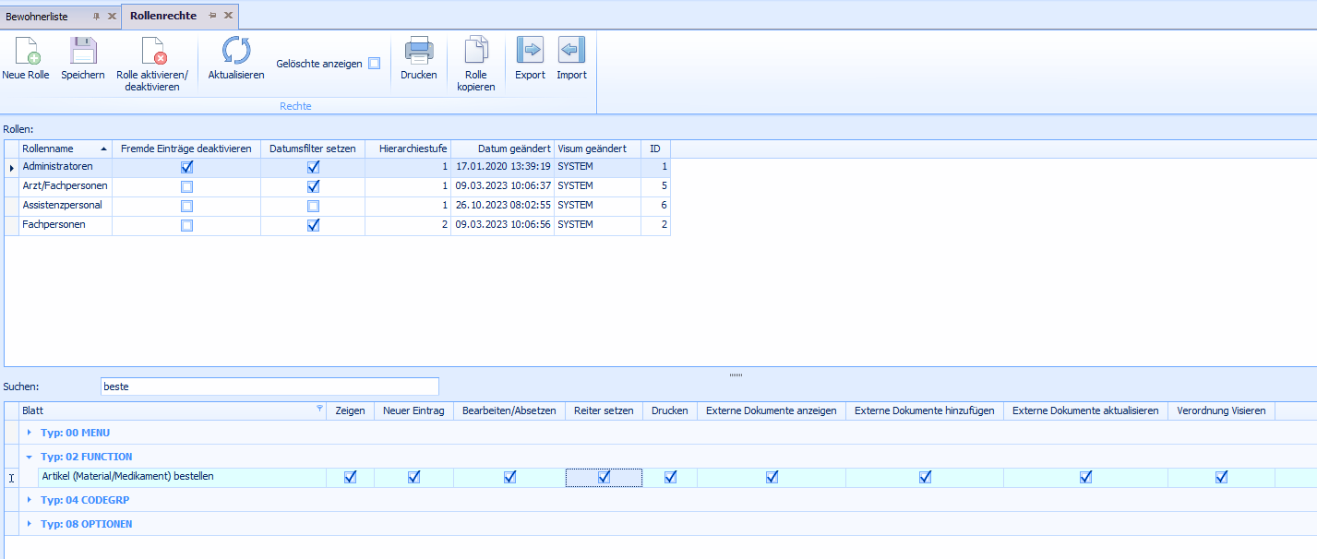Check Fremde Einträge deaktivieren for Fachpersonen
This screenshot has width=1317, height=559.
click(186, 225)
